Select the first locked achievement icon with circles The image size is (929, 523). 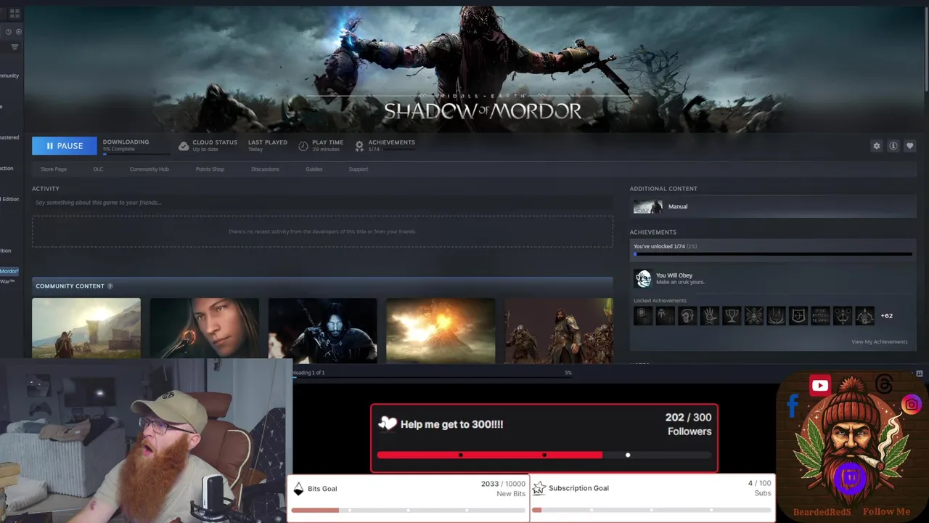click(643, 316)
